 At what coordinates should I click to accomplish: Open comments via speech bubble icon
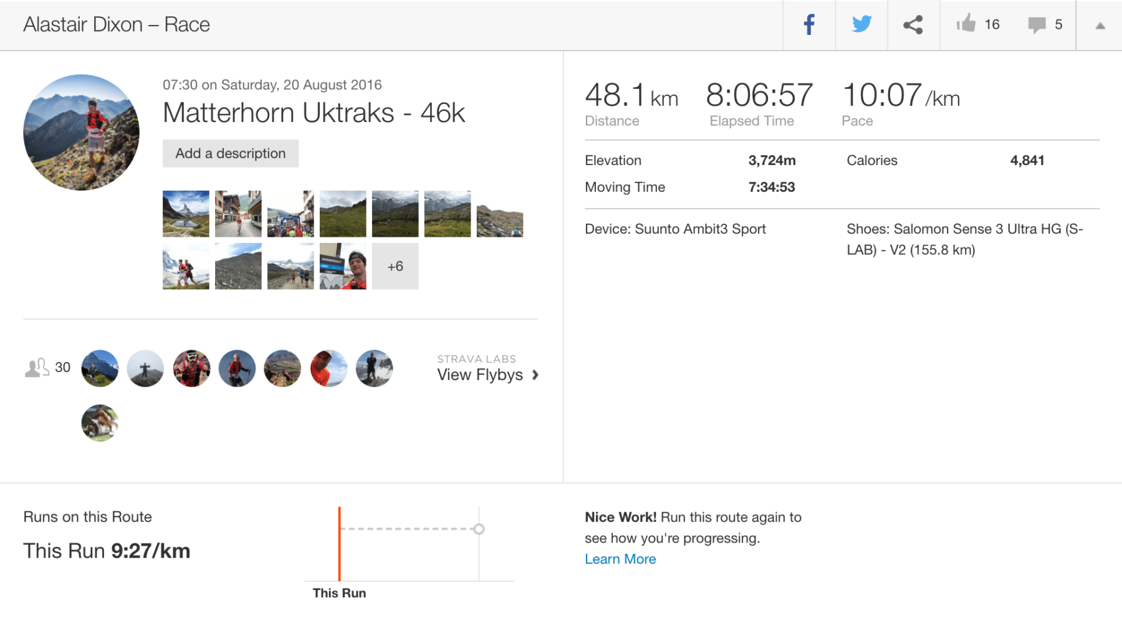(x=1037, y=25)
